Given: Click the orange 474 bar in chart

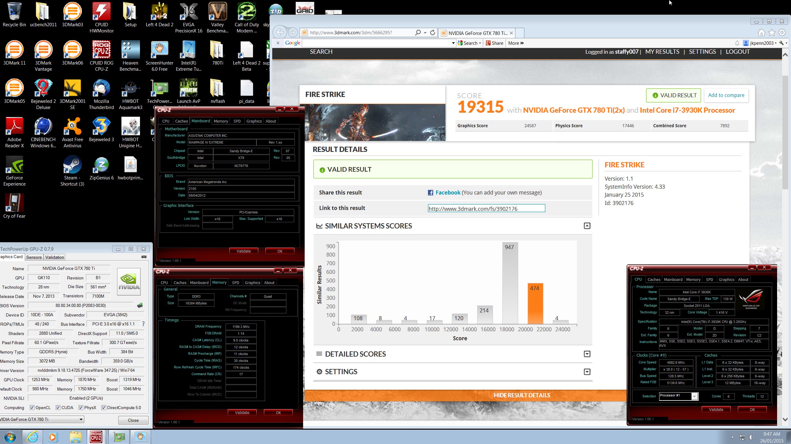Looking at the screenshot, I should [x=535, y=304].
